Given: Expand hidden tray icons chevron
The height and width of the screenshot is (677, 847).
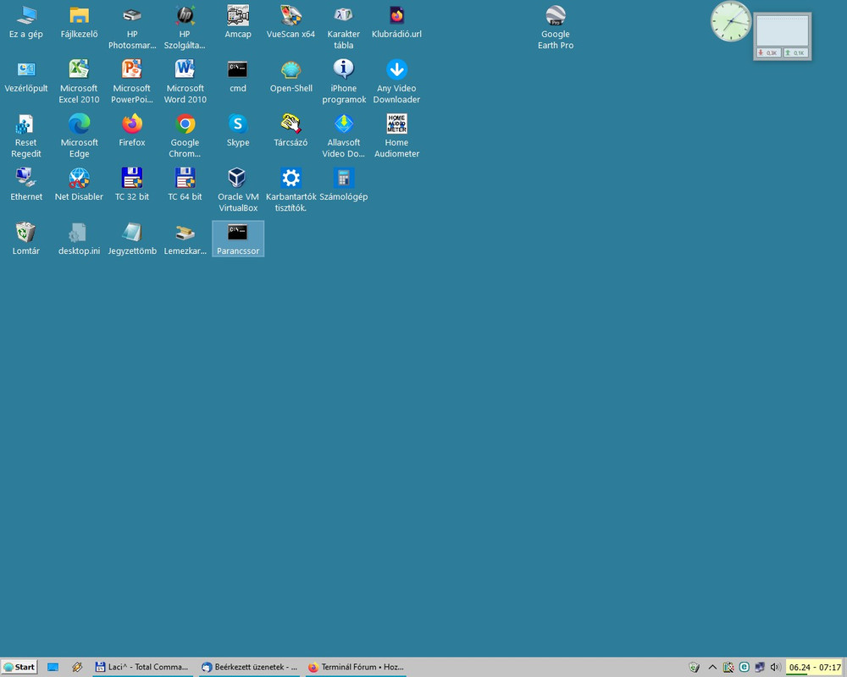Looking at the screenshot, I should pyautogui.click(x=712, y=668).
